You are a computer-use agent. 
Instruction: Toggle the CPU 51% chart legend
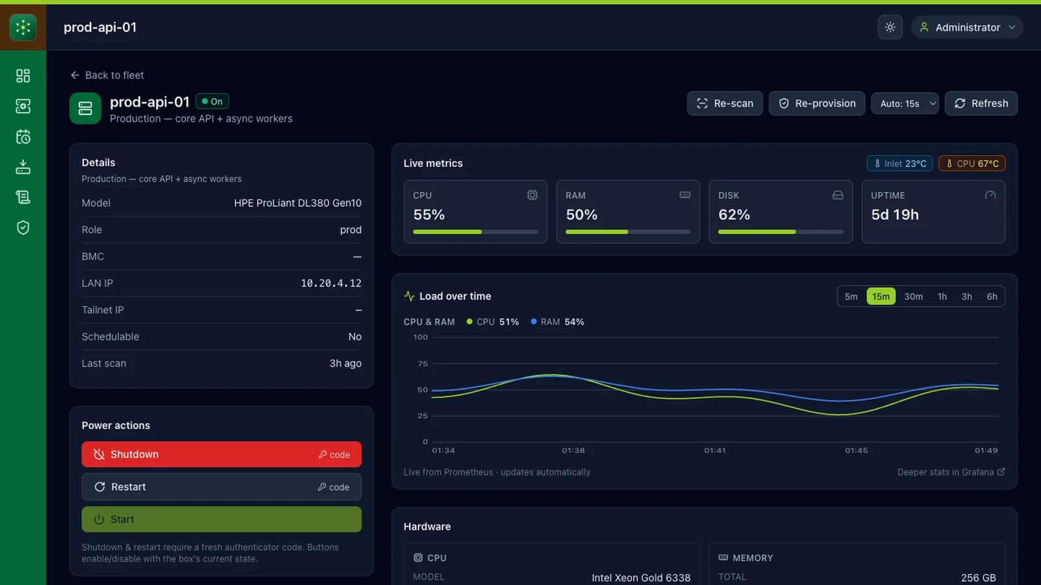[x=493, y=322]
